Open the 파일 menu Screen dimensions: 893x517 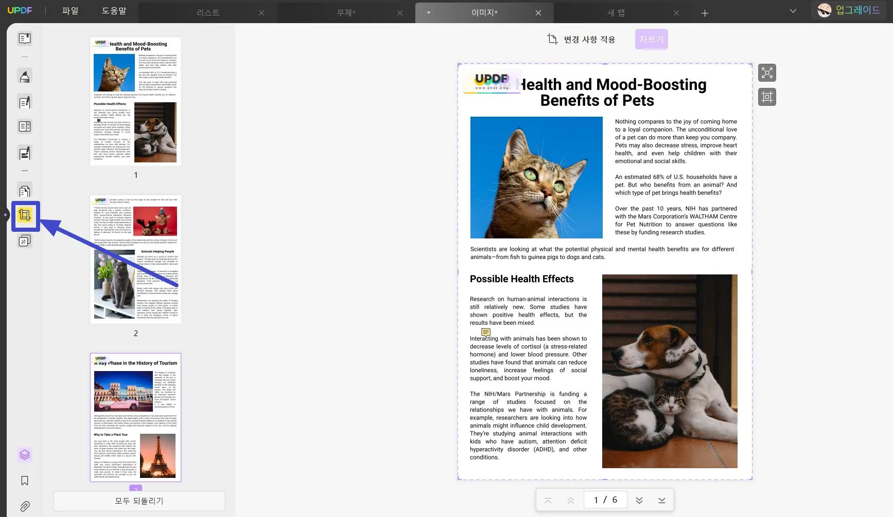point(70,10)
